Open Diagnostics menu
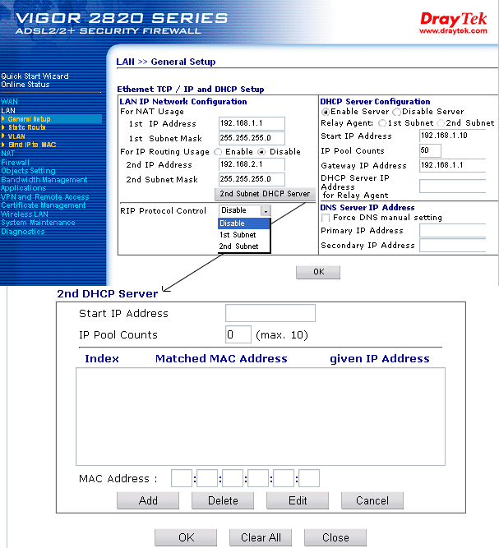 pyautogui.click(x=23, y=232)
